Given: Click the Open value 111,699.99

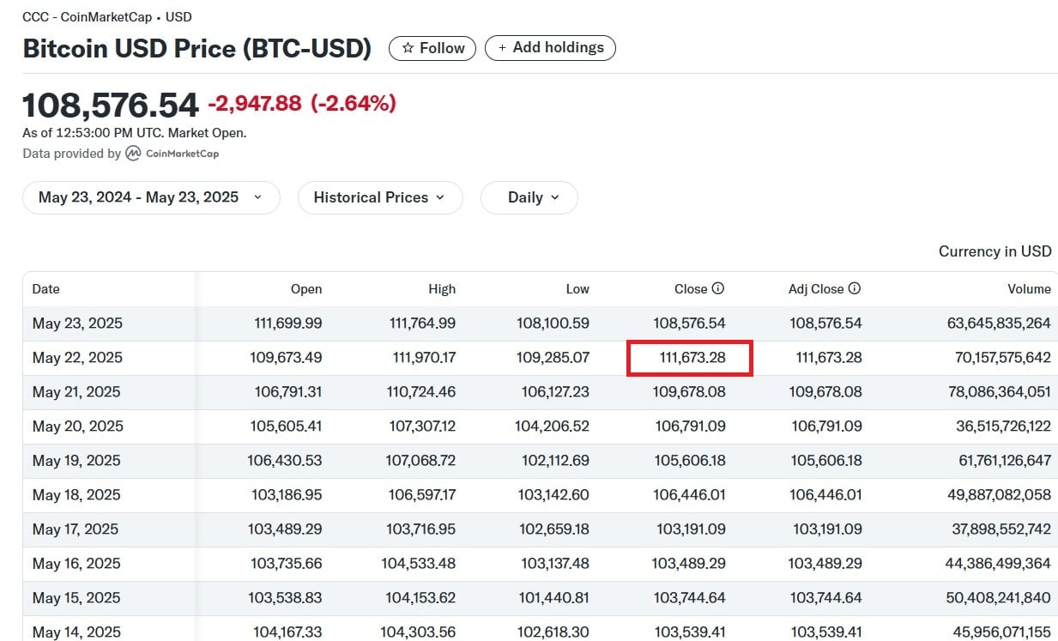Looking at the screenshot, I should click(288, 324).
